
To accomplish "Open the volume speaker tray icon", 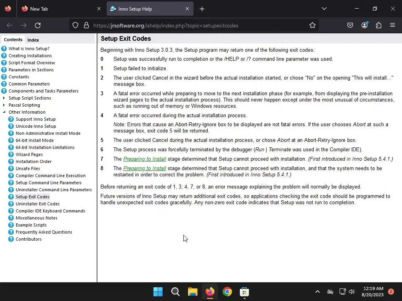I will pyautogui.click(x=352, y=292).
